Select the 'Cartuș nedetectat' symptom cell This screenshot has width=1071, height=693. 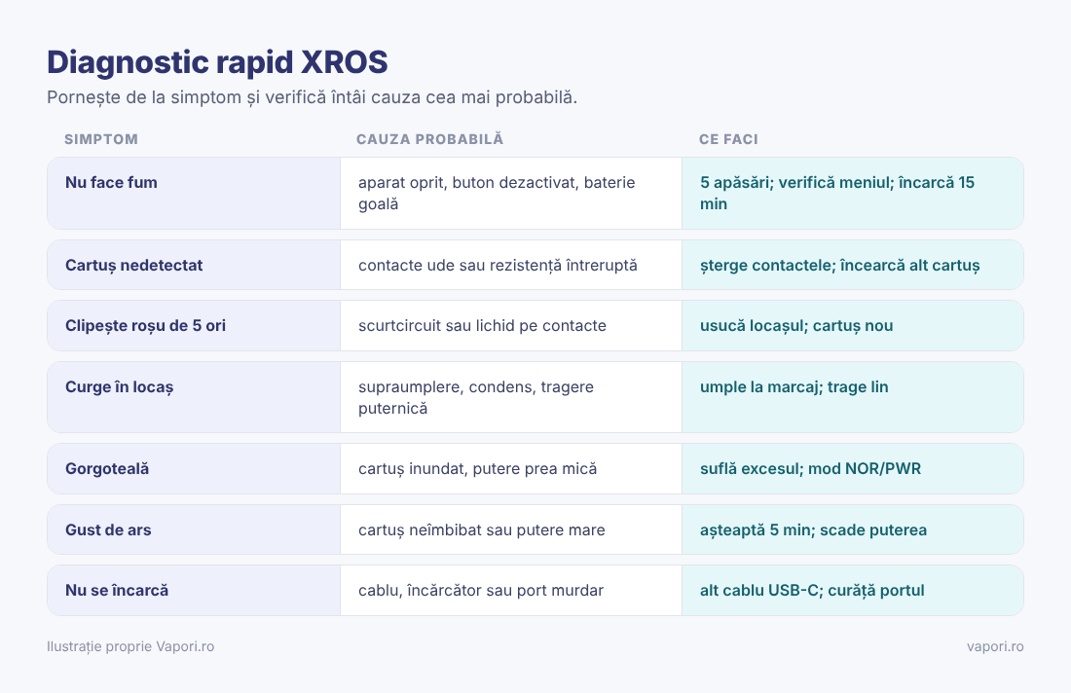194,265
